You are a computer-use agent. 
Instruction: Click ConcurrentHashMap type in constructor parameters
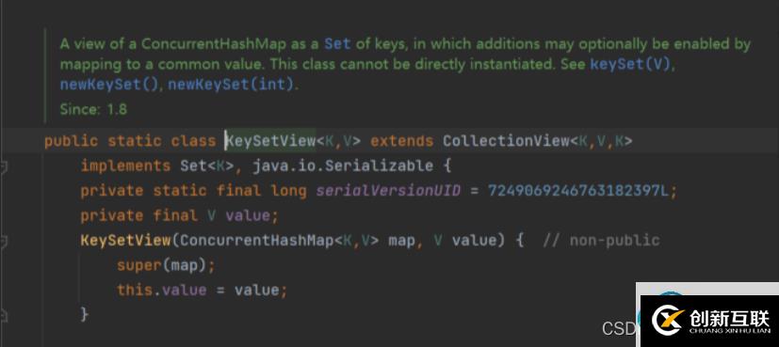point(257,241)
